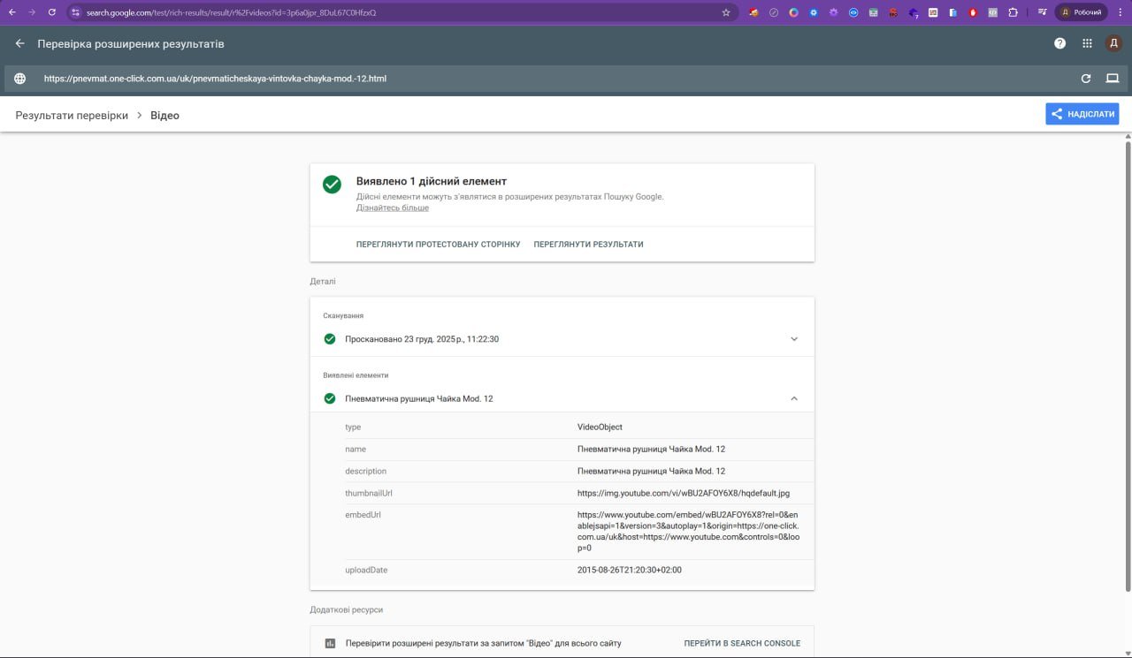Viewport: 1132px width, 658px height.
Task: Click the back arrow in Rich Results header
Action: point(20,43)
